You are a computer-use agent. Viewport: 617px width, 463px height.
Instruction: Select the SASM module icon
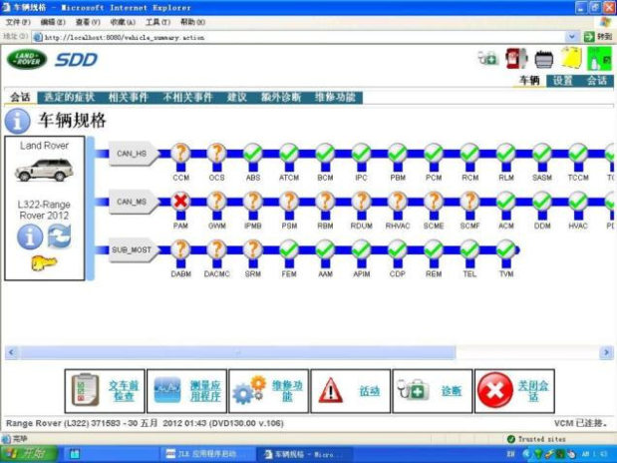click(x=542, y=153)
